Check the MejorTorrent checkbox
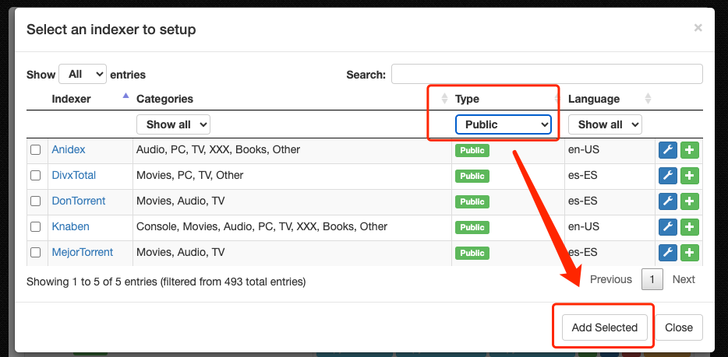The width and height of the screenshot is (728, 357). [35, 253]
